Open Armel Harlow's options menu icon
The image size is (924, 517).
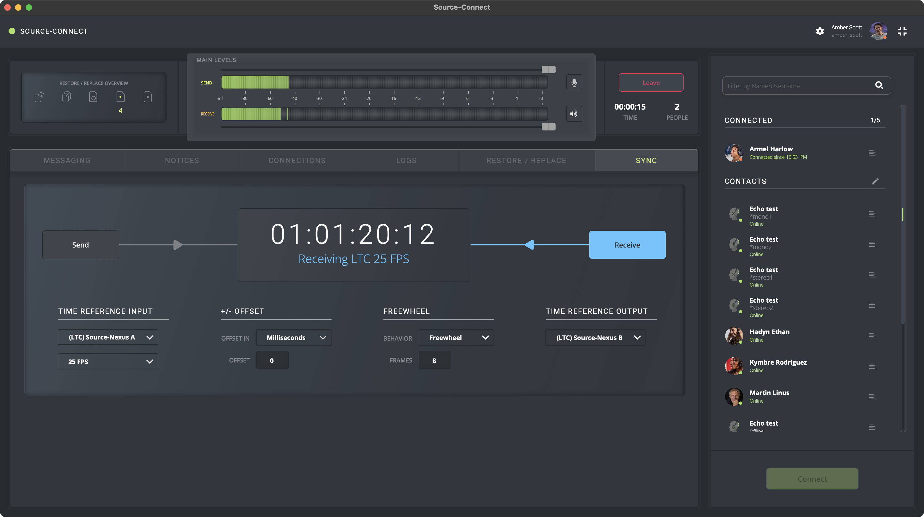pos(872,153)
